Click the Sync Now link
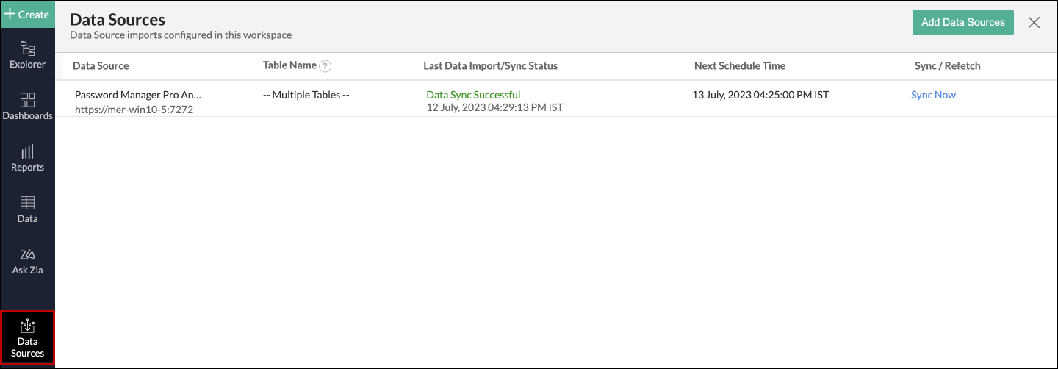 [x=933, y=95]
